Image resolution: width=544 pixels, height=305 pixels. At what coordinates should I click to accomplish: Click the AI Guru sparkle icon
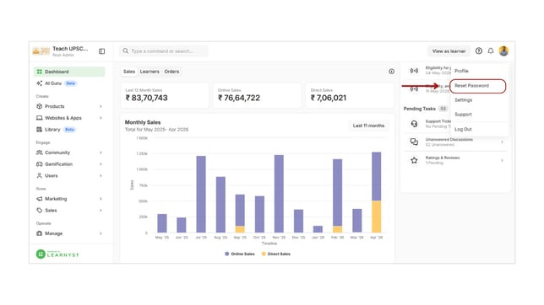click(39, 83)
